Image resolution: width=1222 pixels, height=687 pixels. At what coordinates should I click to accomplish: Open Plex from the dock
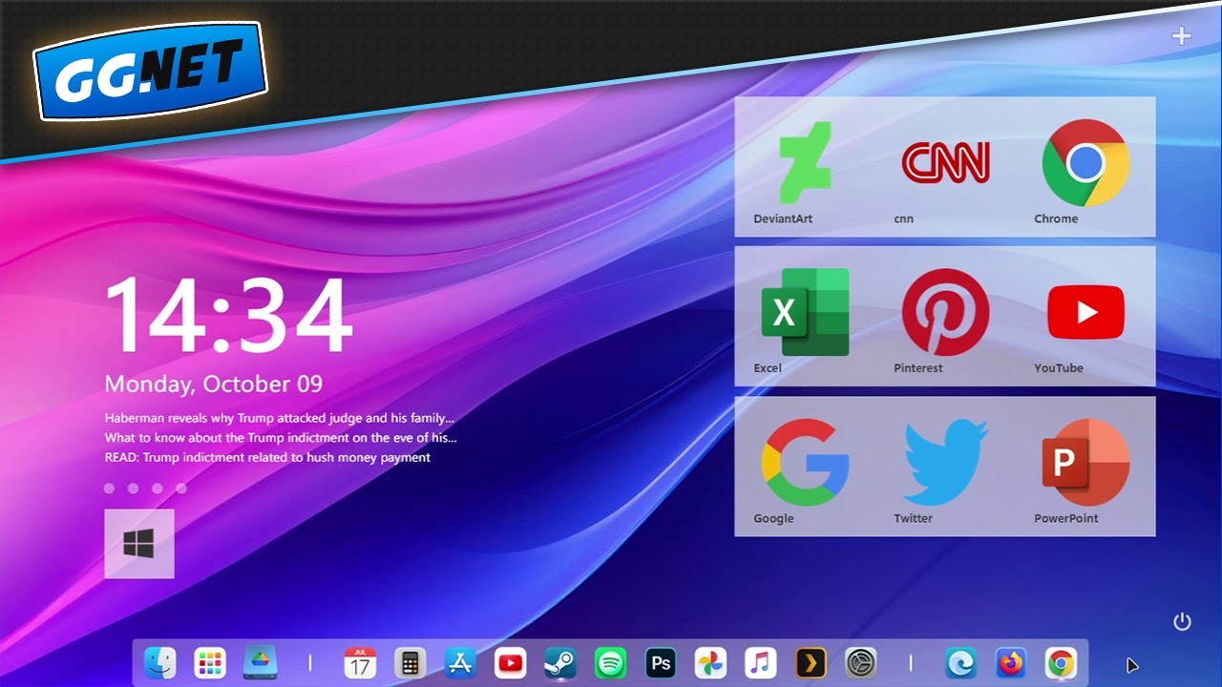811,662
